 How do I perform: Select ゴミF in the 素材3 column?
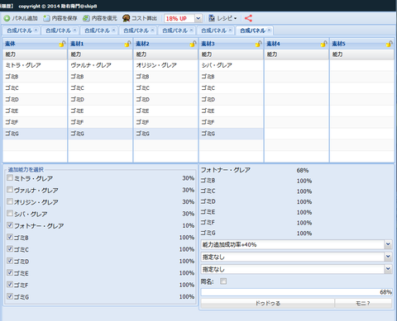coord(231,122)
